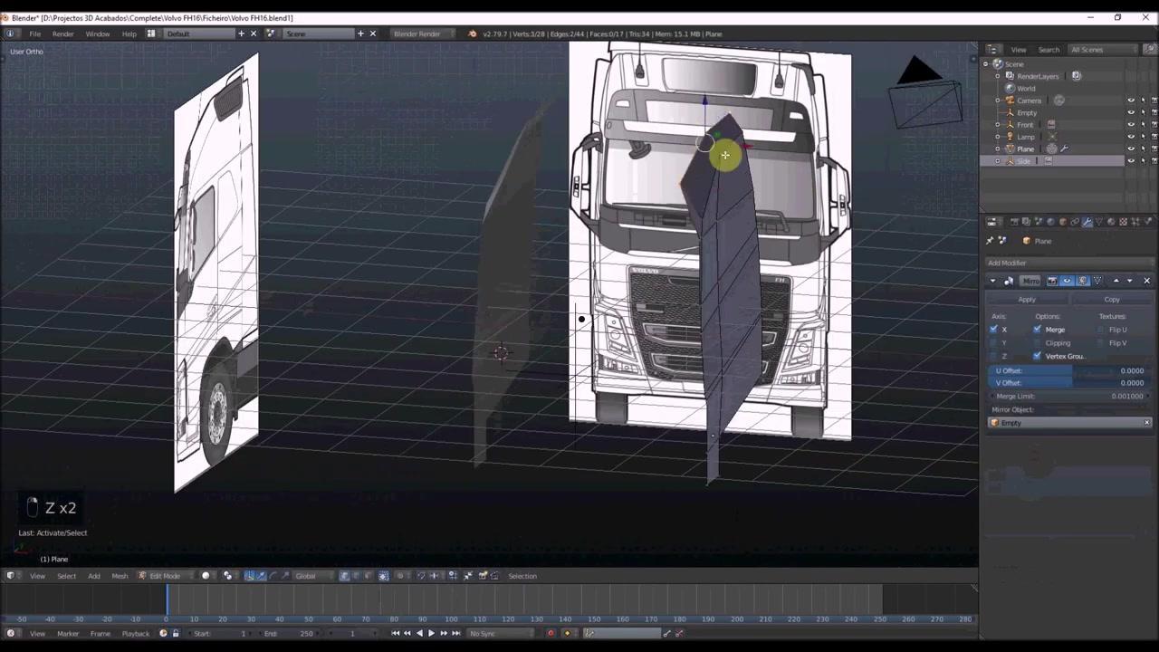Click the Blender logo in info header
This screenshot has height=652, width=1159.
(472, 34)
